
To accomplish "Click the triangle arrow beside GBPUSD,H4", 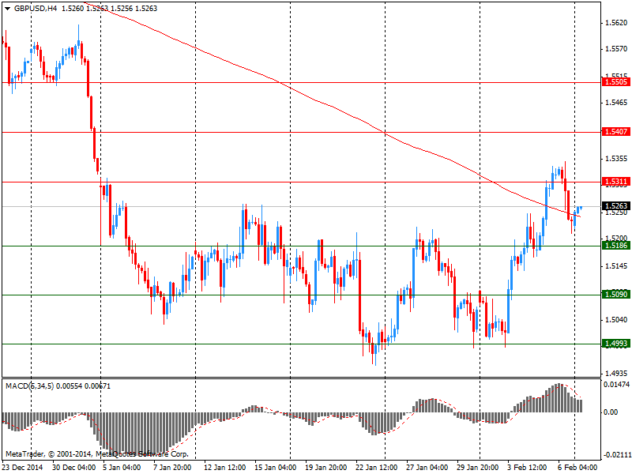I will tap(8, 9).
